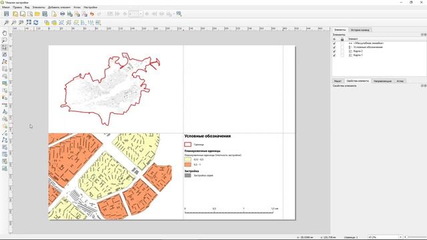
Task: Zoom in with the magnifier plus icon
Action: (6, 23)
